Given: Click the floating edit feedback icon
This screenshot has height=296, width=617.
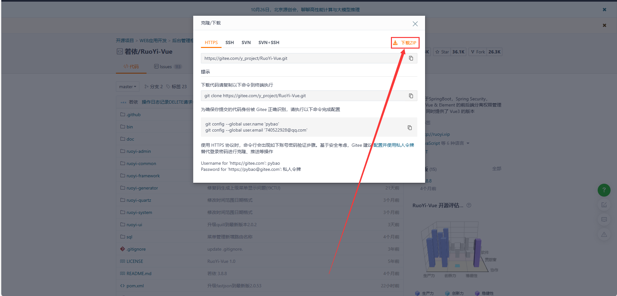Looking at the screenshot, I should tap(604, 205).
